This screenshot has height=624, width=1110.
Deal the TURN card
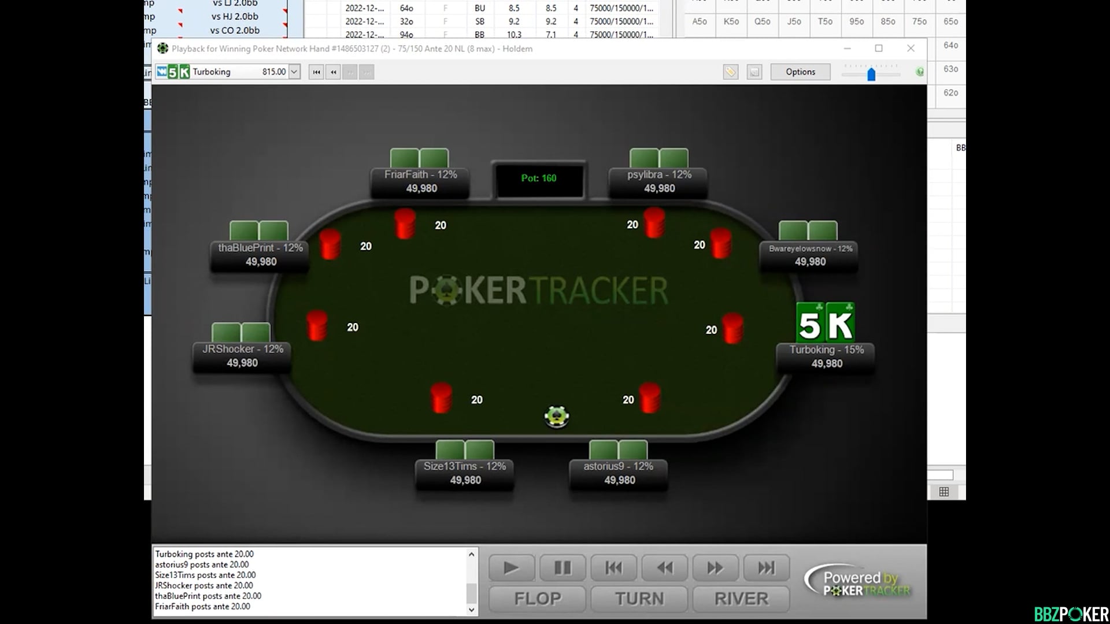[x=638, y=599]
